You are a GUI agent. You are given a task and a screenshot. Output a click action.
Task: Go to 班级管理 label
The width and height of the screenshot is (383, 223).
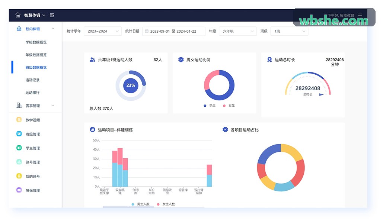[33, 134]
